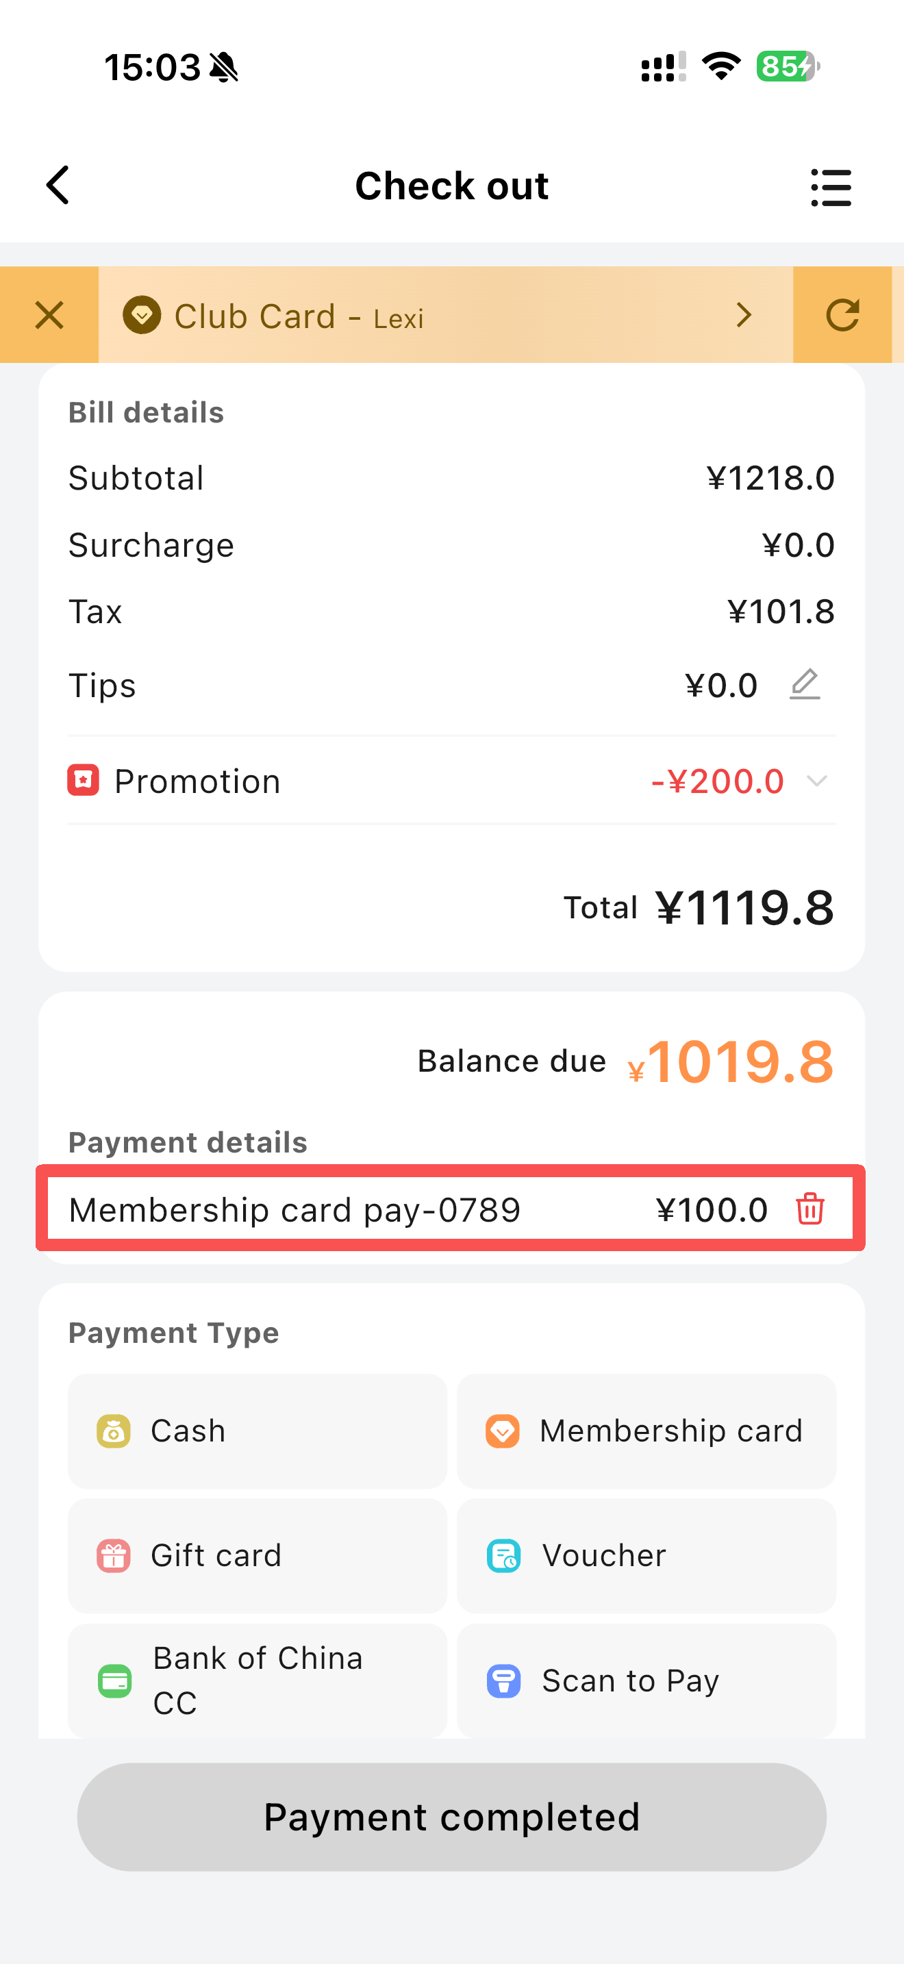Expand the Promotion discount details
Screen dimensions: 904x1964
click(816, 781)
